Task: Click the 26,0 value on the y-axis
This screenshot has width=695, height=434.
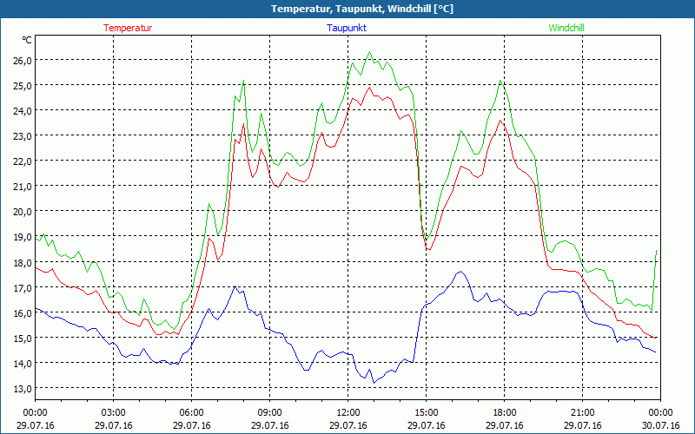Action: click(23, 61)
